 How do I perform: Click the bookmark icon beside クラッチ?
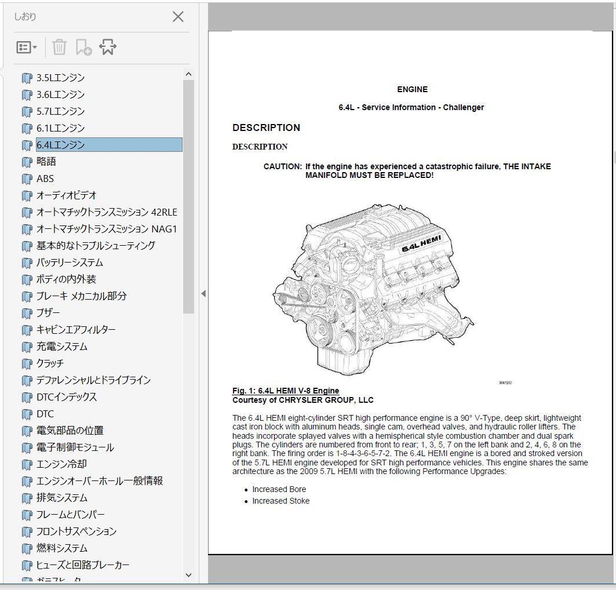[x=27, y=364]
